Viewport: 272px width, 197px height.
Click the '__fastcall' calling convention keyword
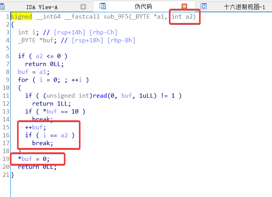pos(75,17)
